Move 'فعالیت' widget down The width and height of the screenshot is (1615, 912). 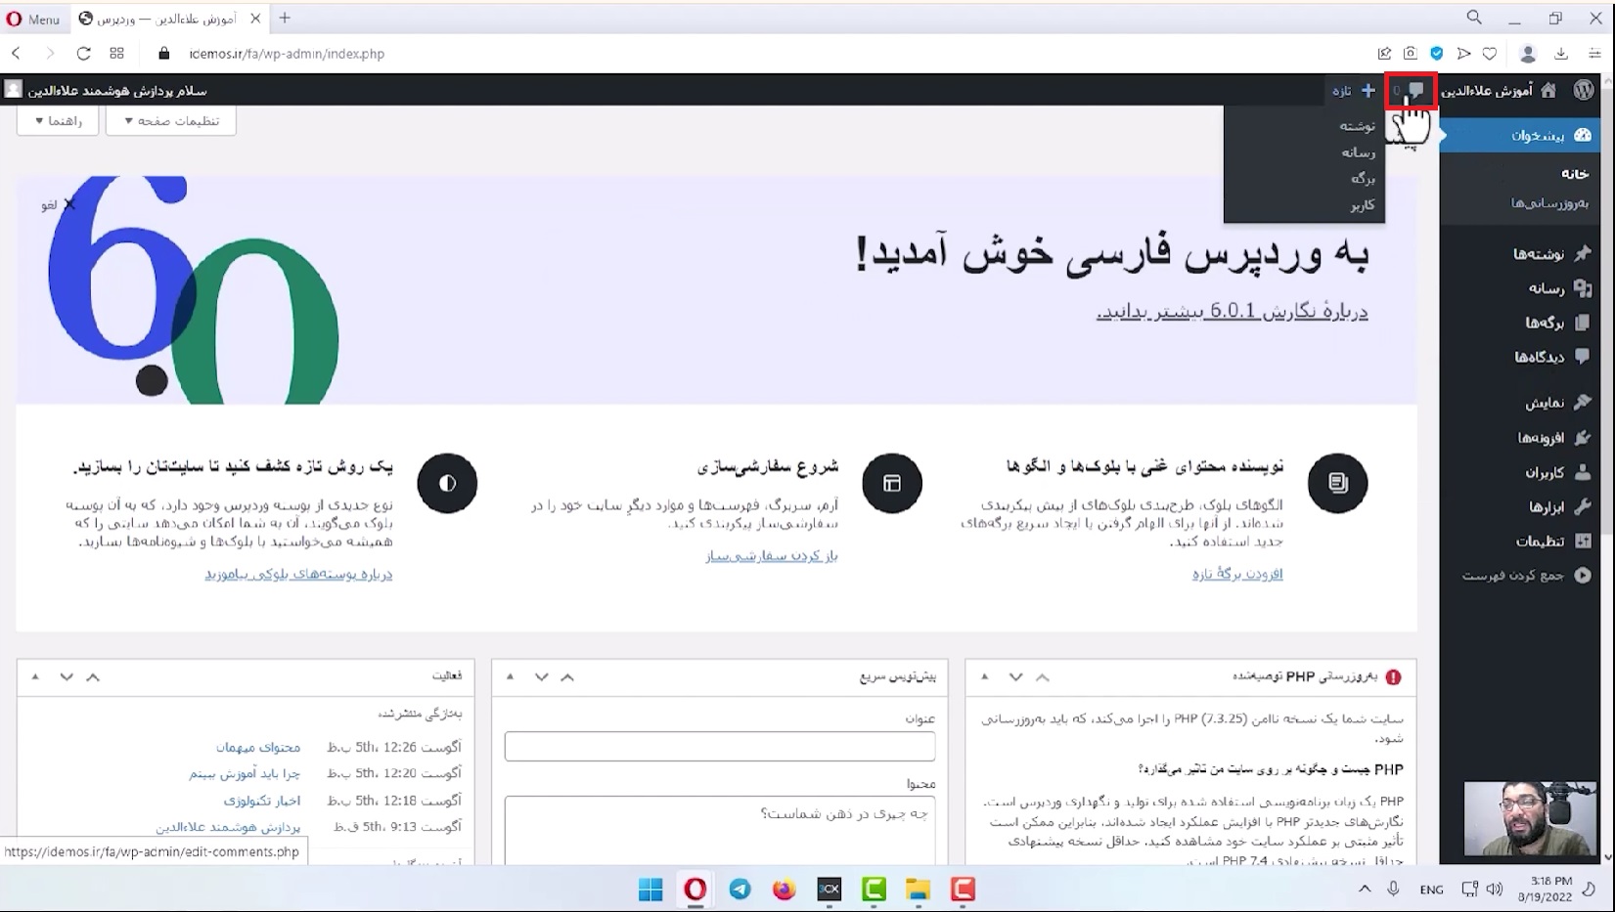point(67,676)
